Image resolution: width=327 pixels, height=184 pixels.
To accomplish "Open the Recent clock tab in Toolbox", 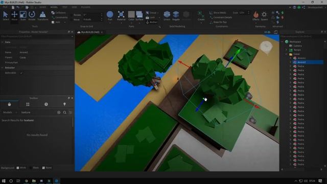I will point(46,104).
